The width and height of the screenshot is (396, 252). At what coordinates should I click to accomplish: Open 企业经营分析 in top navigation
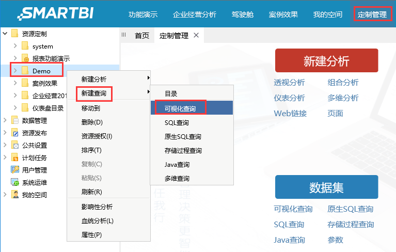tap(195, 14)
